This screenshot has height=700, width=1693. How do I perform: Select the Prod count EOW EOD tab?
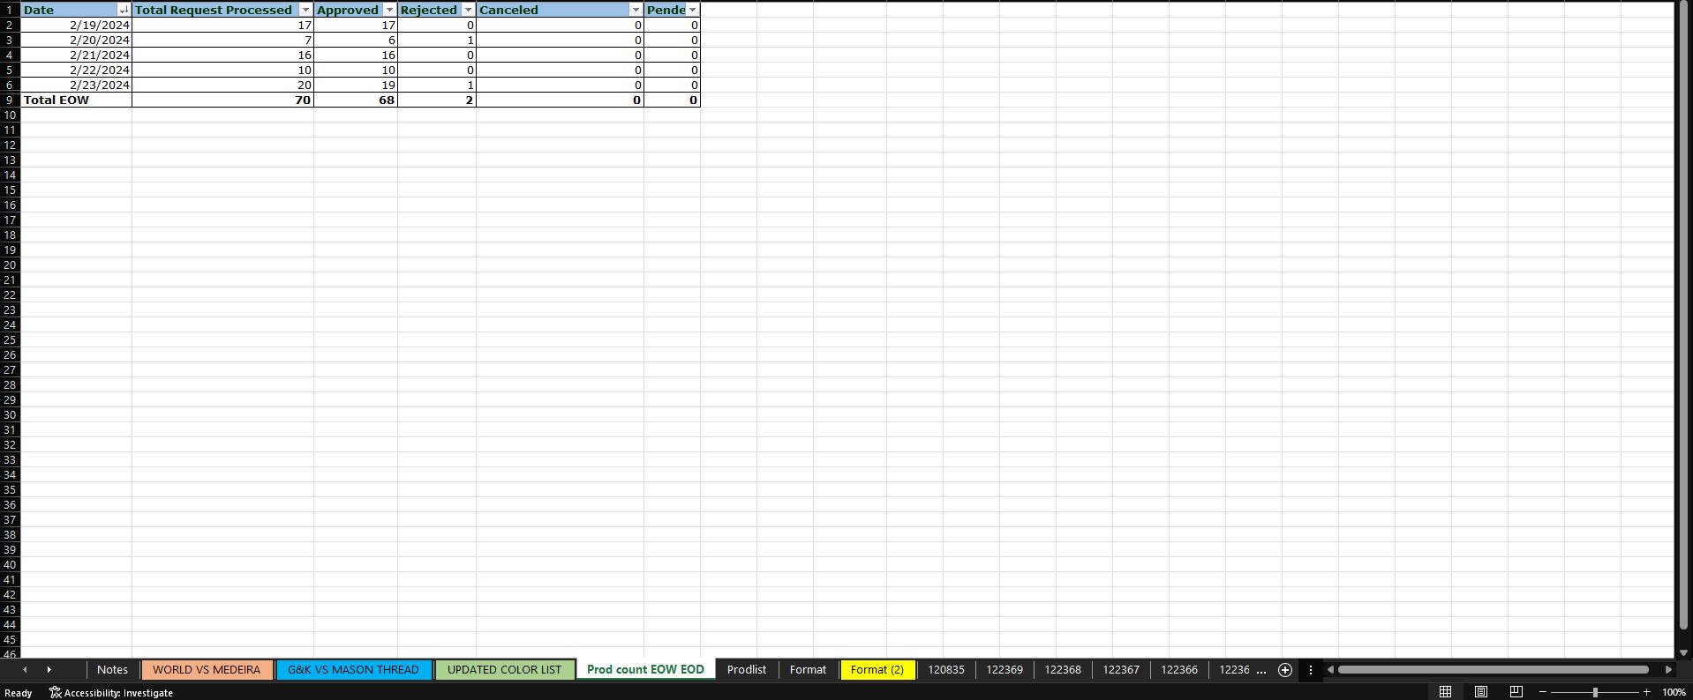point(645,670)
